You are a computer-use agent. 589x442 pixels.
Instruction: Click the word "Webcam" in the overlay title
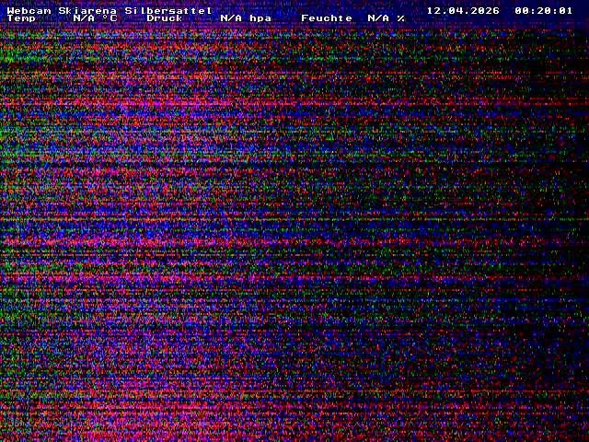29,10
